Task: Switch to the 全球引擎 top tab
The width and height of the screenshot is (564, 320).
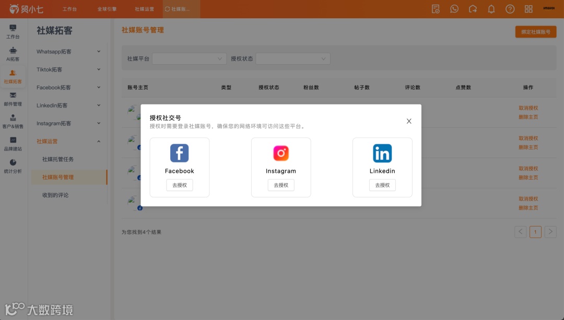Action: pyautogui.click(x=107, y=9)
